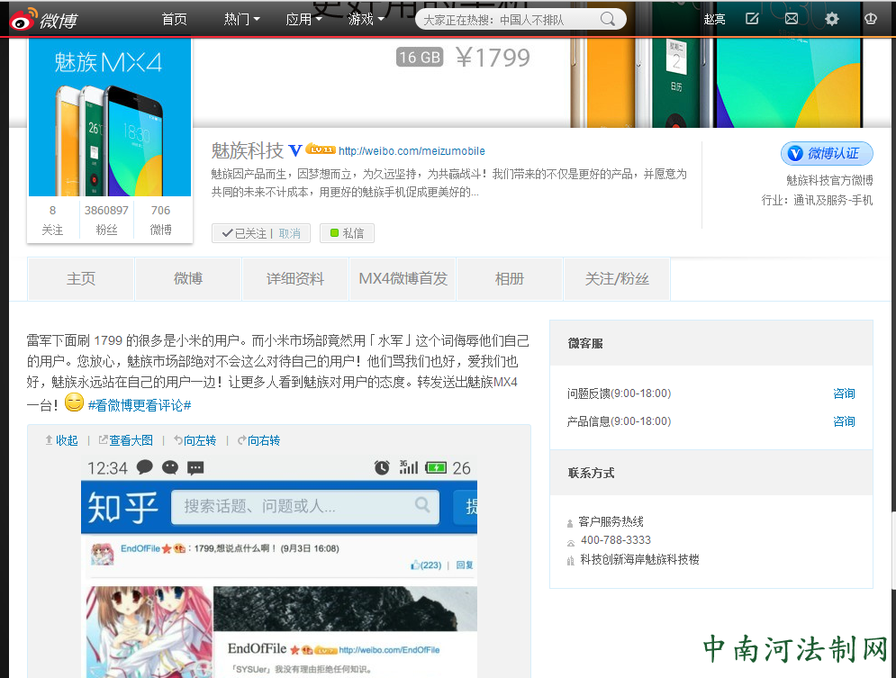Switch to the 相册 tab

[x=509, y=279]
